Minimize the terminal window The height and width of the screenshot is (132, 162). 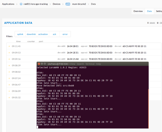point(42,64)
